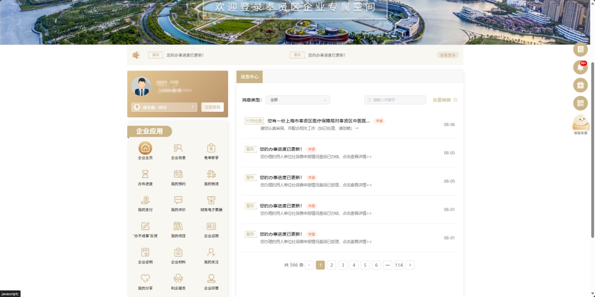Expand 成长值 60分 chevron bar
595x297 pixels.
click(x=164, y=107)
